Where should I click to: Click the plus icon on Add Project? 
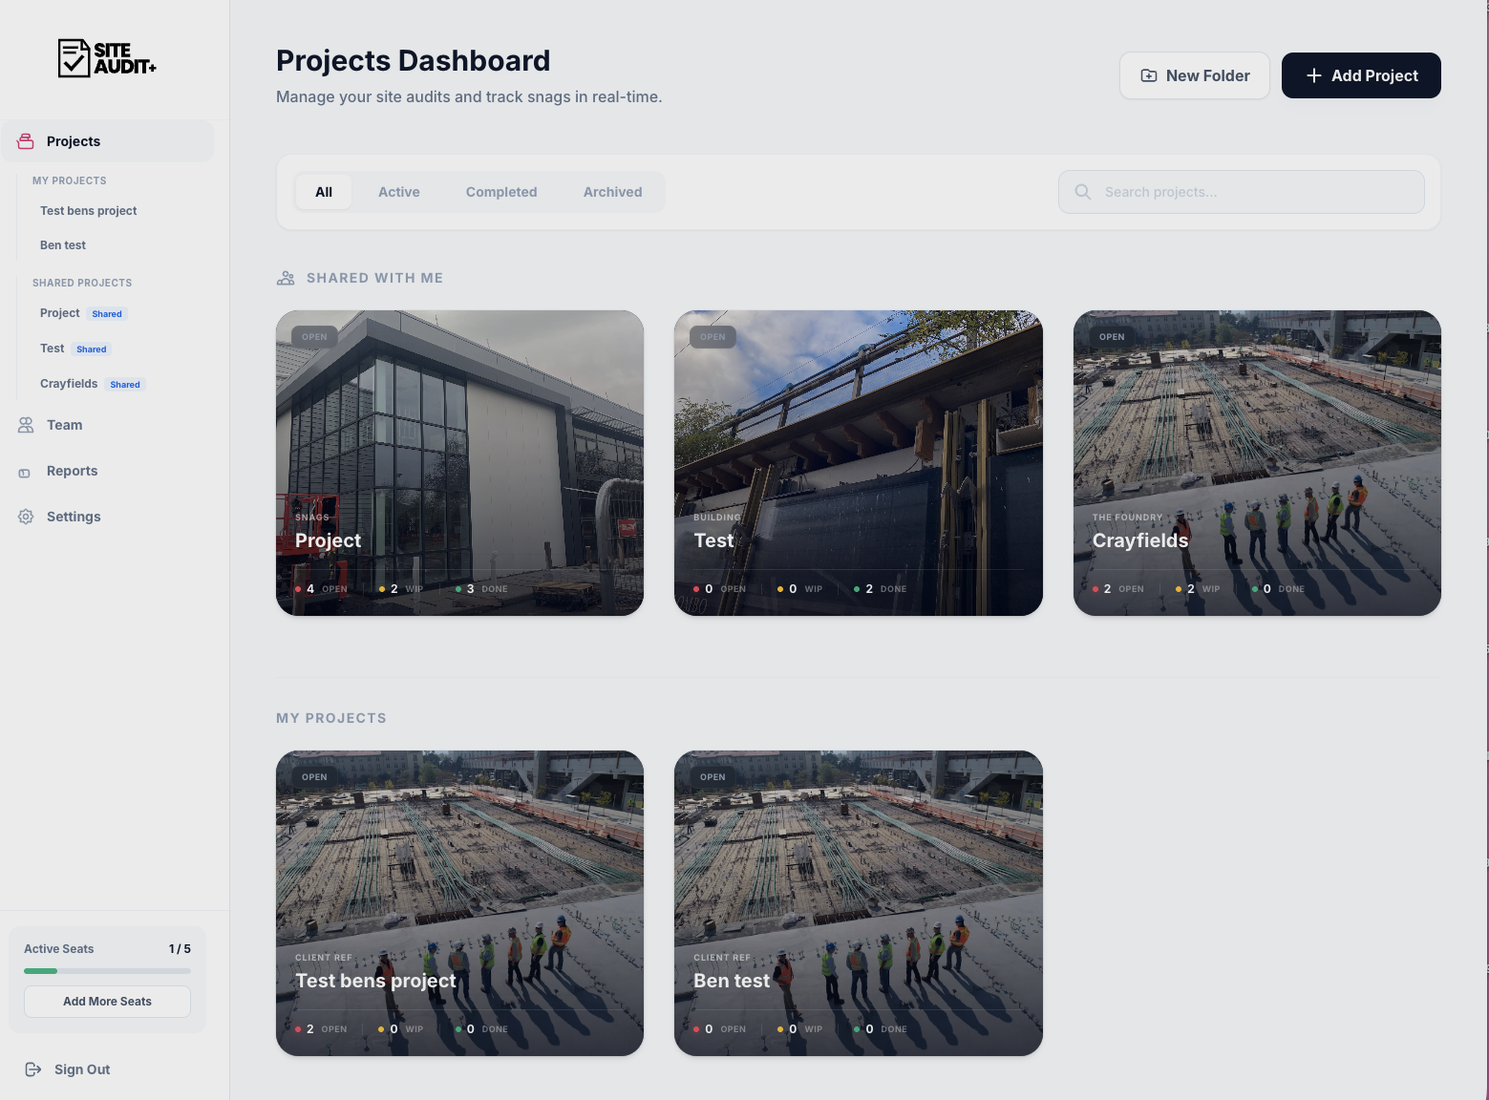coord(1314,74)
